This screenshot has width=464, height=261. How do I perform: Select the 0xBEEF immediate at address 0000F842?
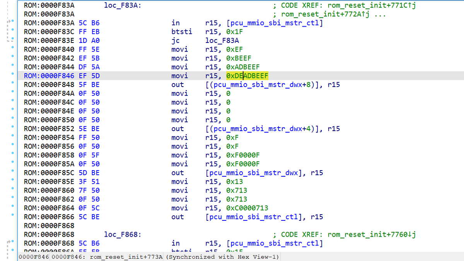tap(239, 58)
